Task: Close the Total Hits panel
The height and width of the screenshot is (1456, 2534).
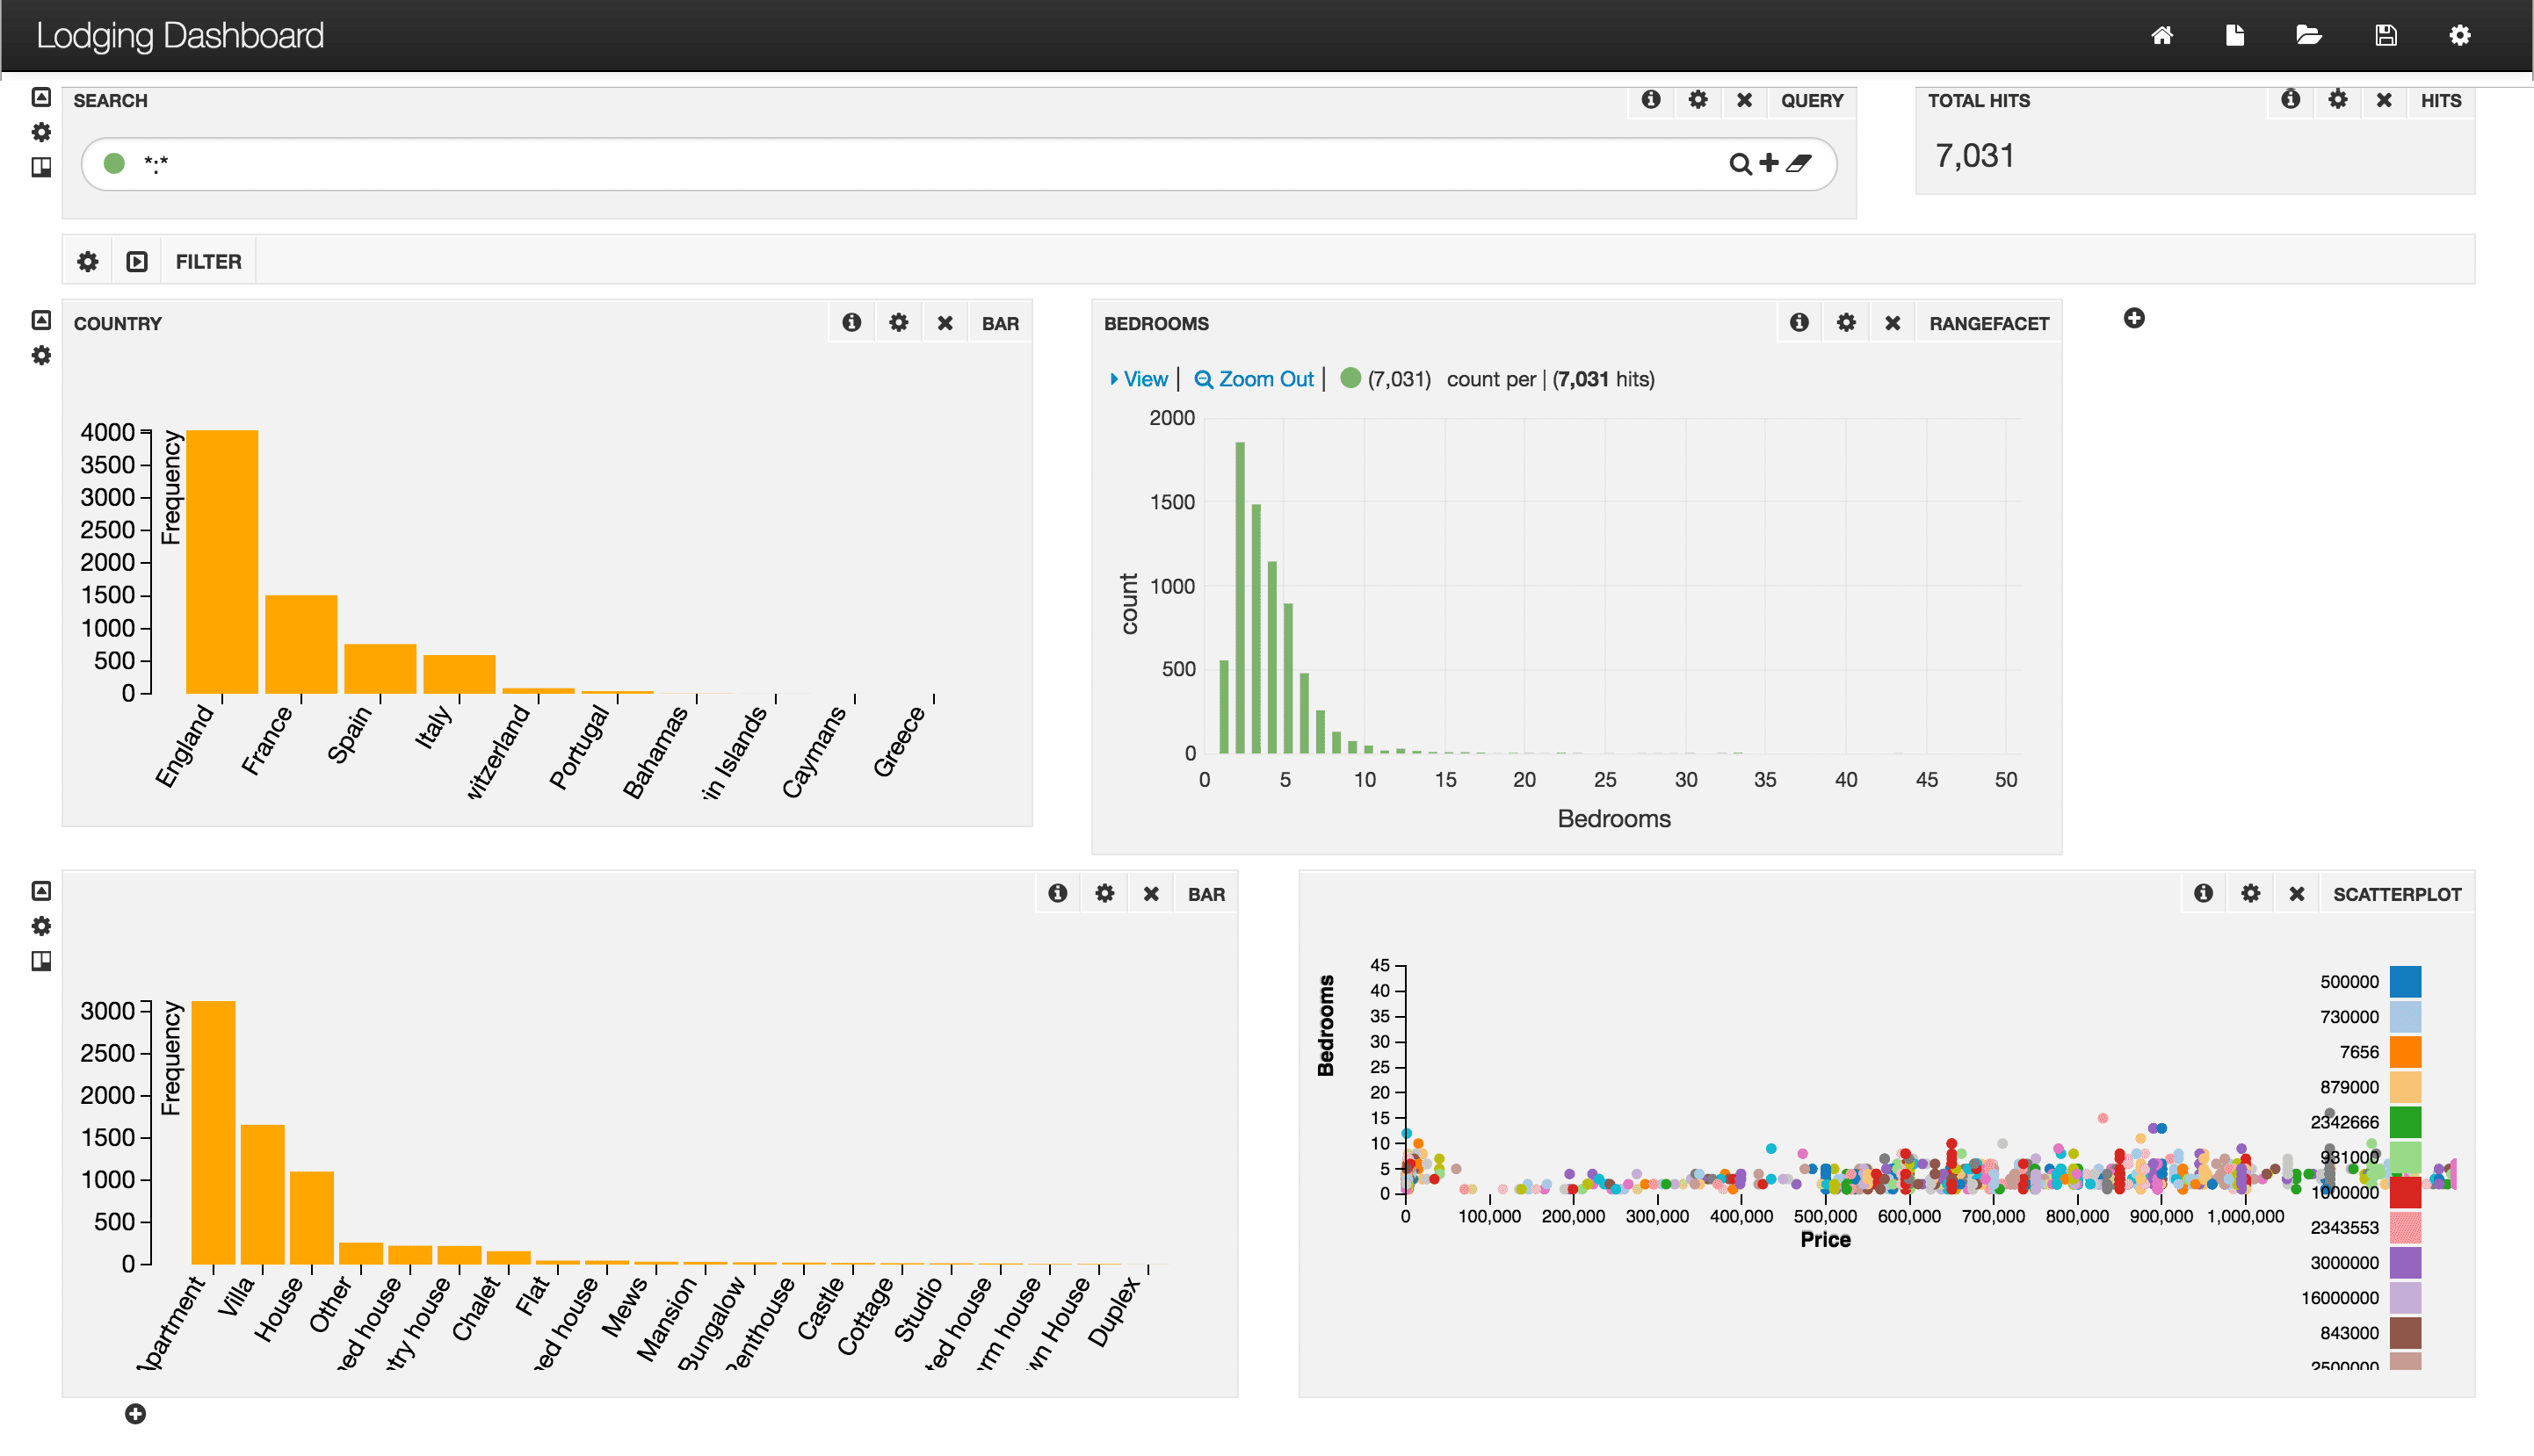Action: tap(2384, 100)
